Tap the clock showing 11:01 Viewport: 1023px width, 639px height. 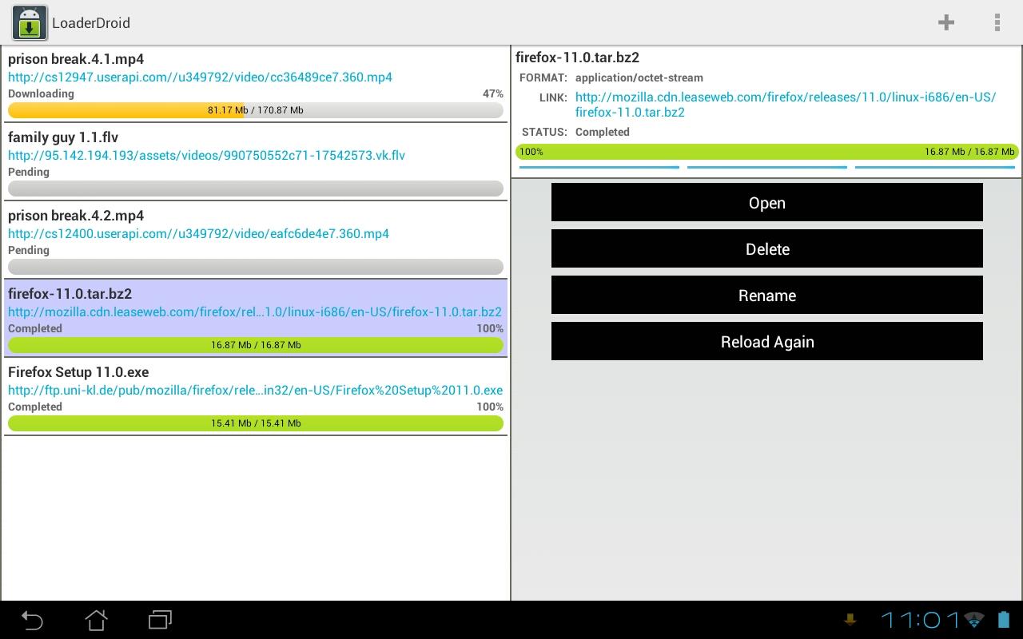point(920,620)
